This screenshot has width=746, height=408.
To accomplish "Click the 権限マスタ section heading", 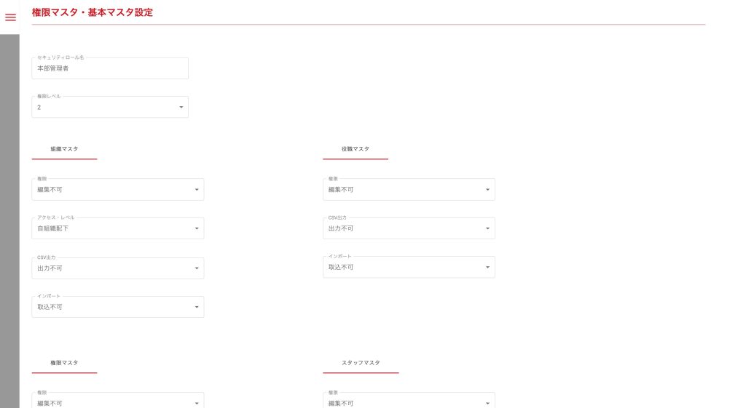I will 64,362.
